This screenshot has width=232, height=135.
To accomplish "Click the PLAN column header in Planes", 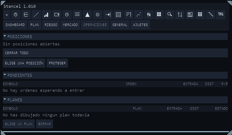I will click(137, 109).
